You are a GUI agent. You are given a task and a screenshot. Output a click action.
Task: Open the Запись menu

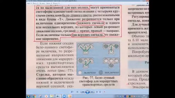point(49,4)
